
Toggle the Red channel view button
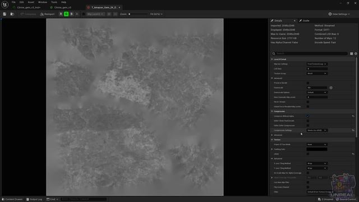click(x=61, y=14)
